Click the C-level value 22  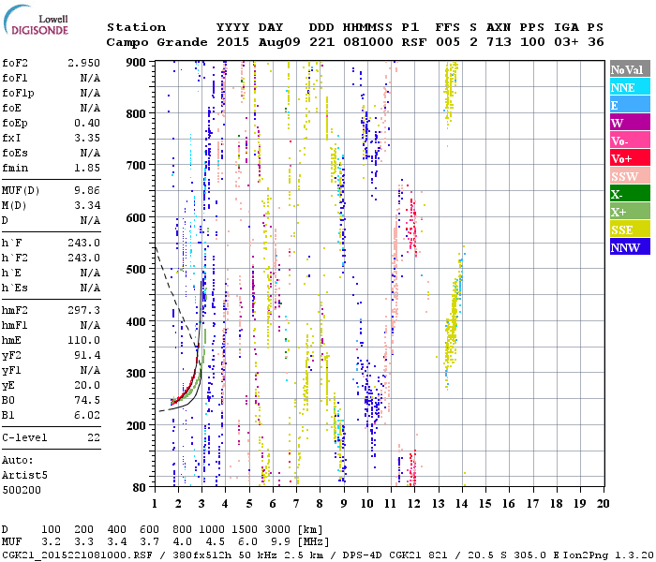tap(94, 438)
